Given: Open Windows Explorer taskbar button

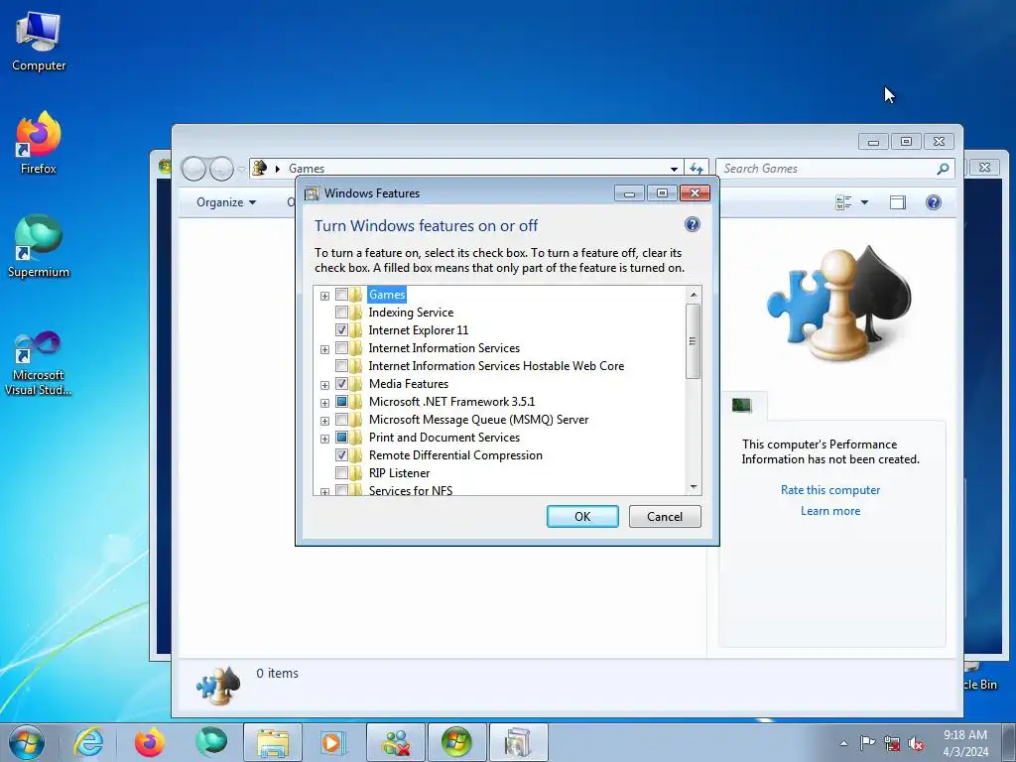Looking at the screenshot, I should (273, 742).
